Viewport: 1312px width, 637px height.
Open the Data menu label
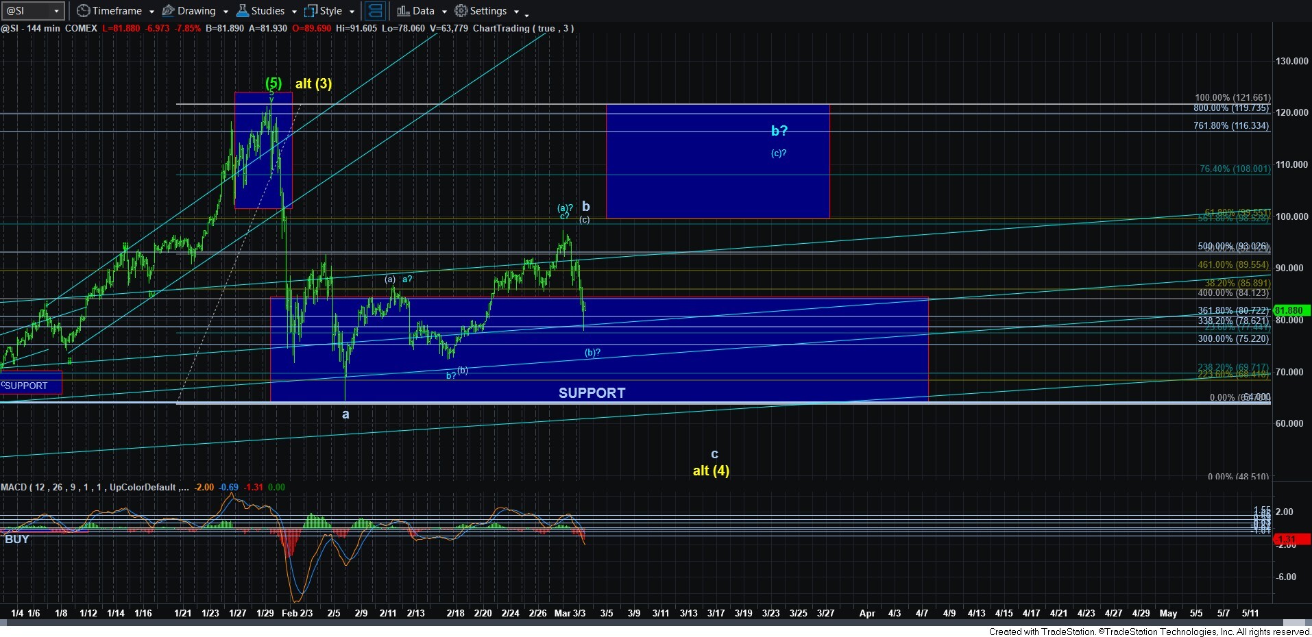click(423, 11)
